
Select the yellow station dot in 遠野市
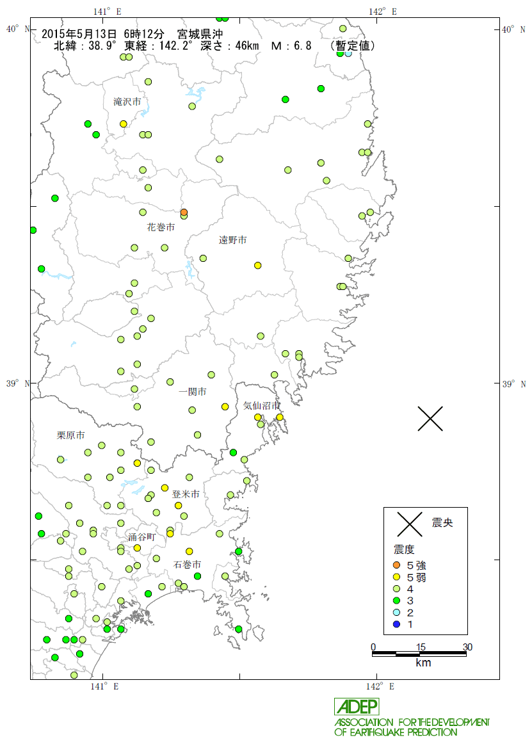click(258, 266)
